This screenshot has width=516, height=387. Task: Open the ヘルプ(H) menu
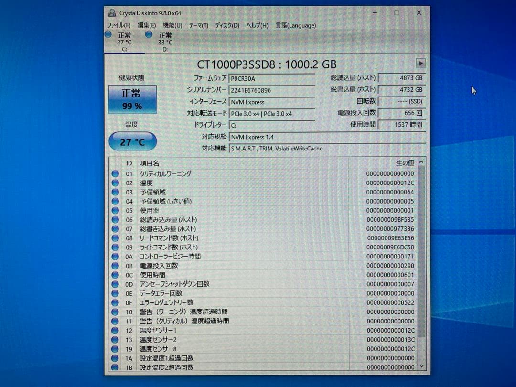258,25
